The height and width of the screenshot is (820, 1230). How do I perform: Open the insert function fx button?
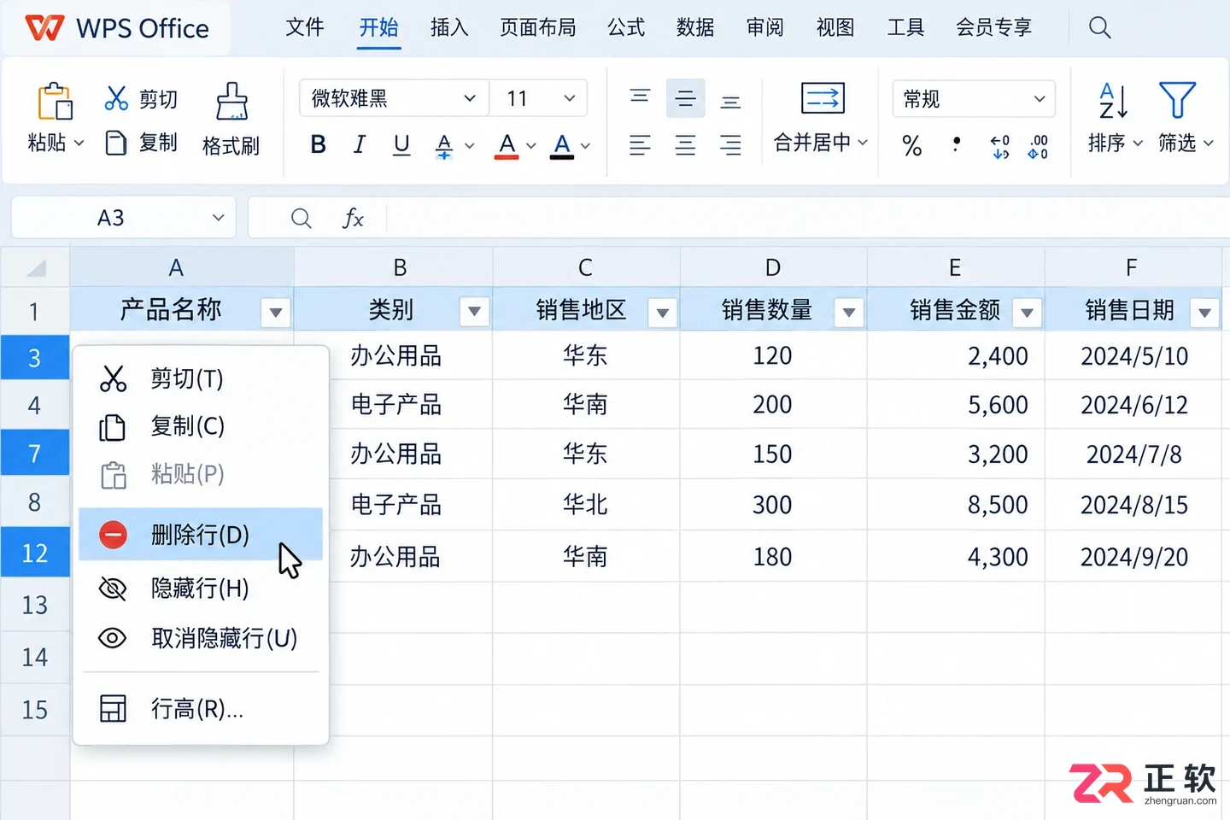click(353, 219)
